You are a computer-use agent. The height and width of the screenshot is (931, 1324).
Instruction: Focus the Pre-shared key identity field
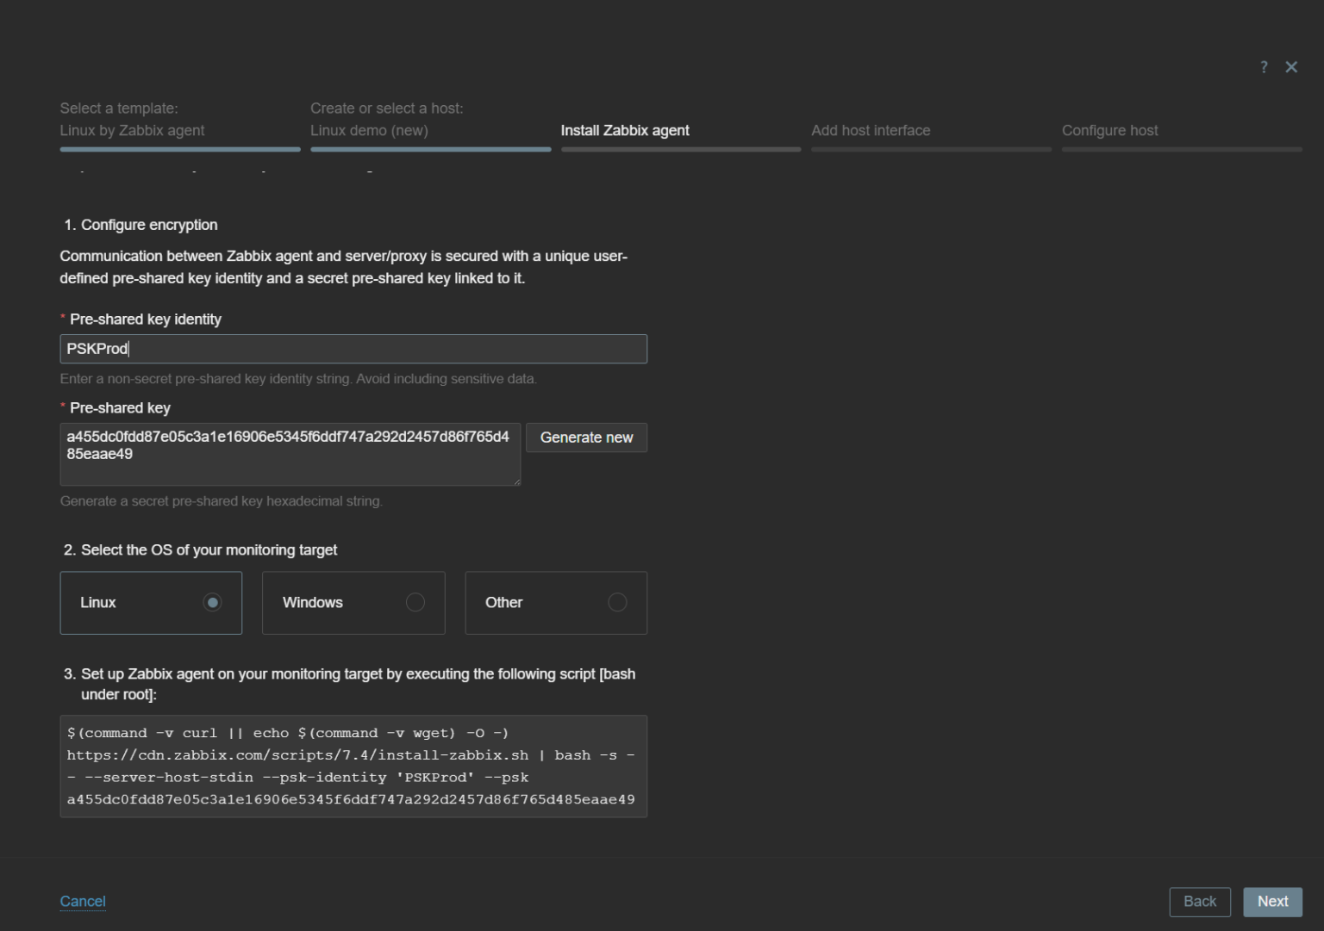[x=353, y=349]
